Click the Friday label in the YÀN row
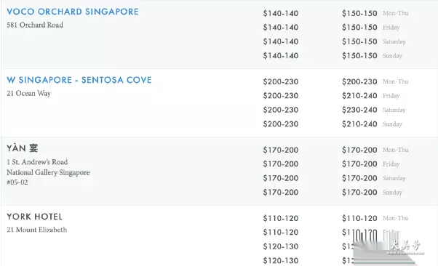Screen dimensions: 438x266 click(x=391, y=164)
